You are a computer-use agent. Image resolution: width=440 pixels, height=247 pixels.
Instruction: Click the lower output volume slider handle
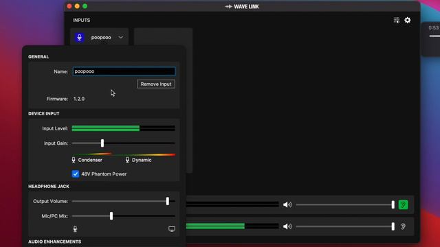pyautogui.click(x=393, y=226)
